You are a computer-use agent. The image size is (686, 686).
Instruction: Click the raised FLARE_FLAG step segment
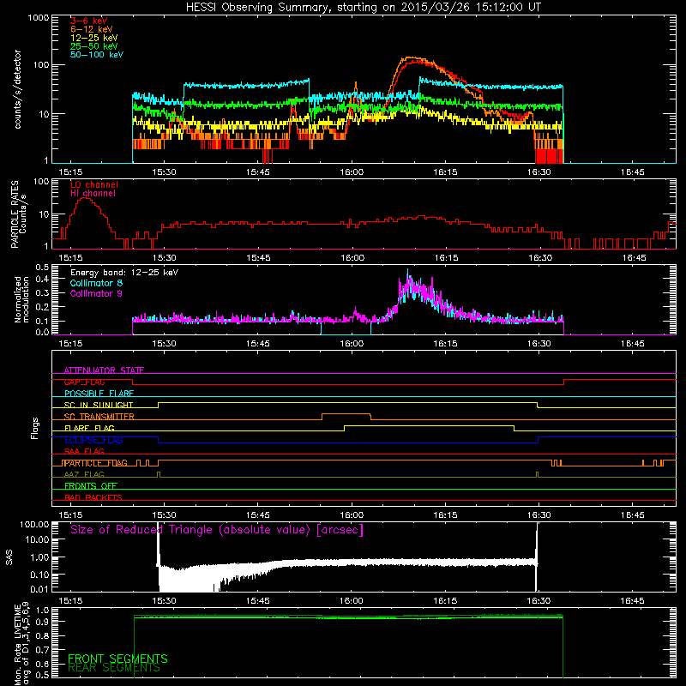pos(430,425)
